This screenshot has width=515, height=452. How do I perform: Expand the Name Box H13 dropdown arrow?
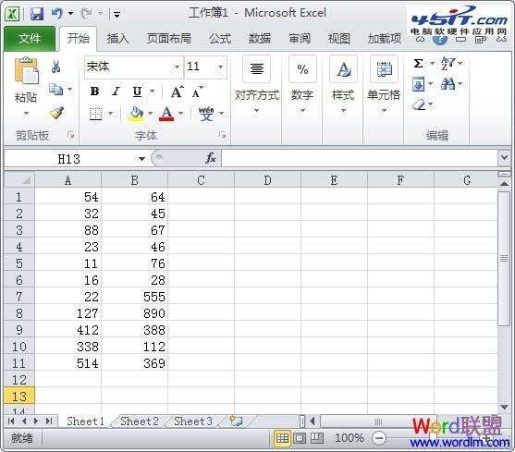pos(141,159)
